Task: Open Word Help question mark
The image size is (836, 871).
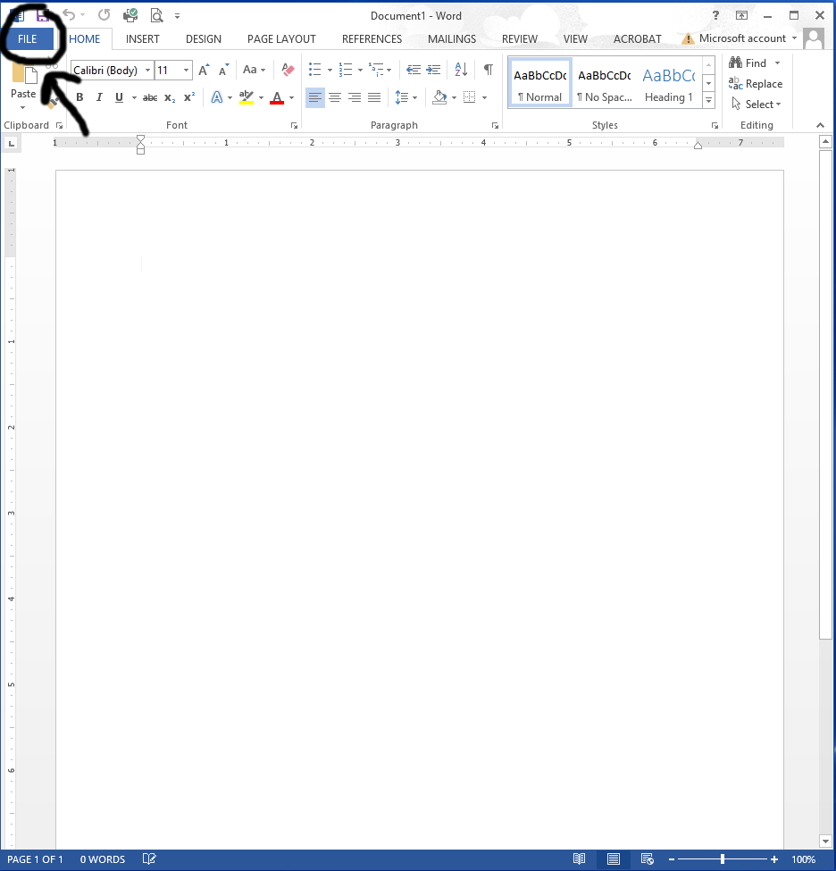Action: pos(716,15)
